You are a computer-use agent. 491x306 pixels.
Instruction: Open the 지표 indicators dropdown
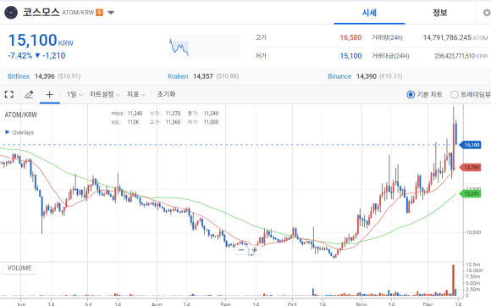point(136,94)
